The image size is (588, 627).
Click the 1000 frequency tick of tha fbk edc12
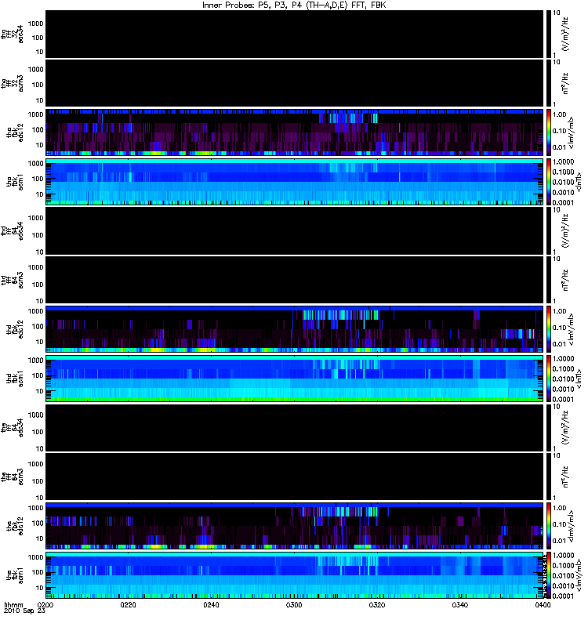click(35, 114)
